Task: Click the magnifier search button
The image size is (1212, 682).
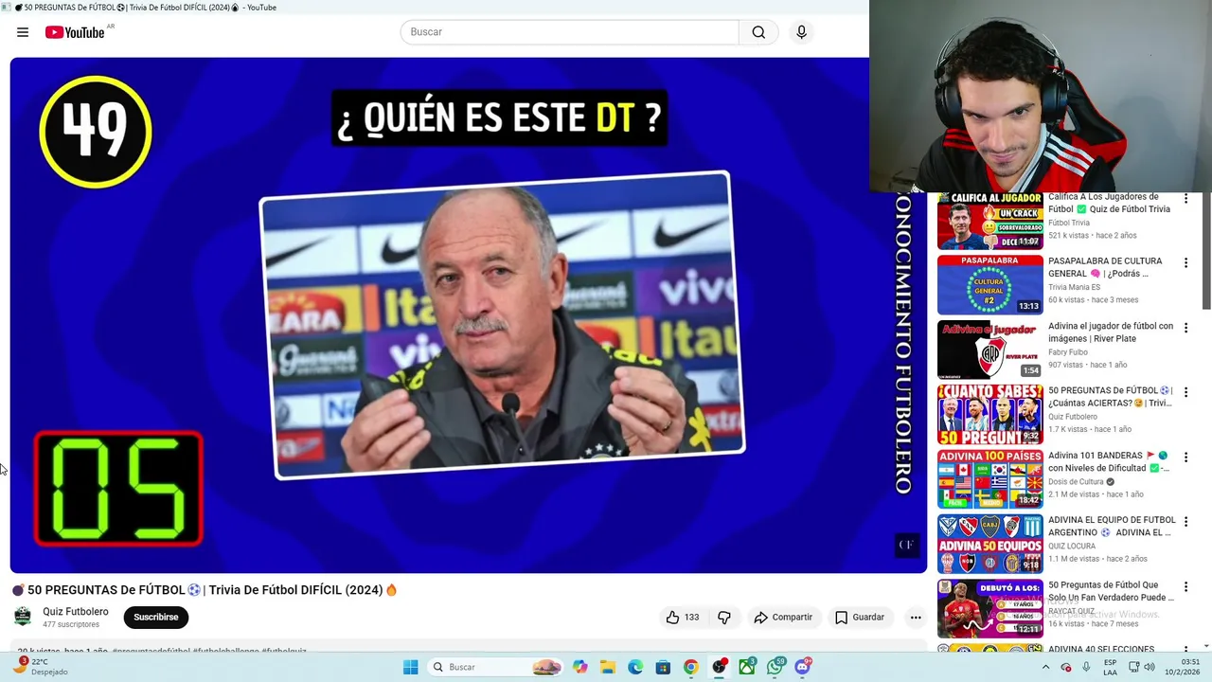Action: point(758,32)
